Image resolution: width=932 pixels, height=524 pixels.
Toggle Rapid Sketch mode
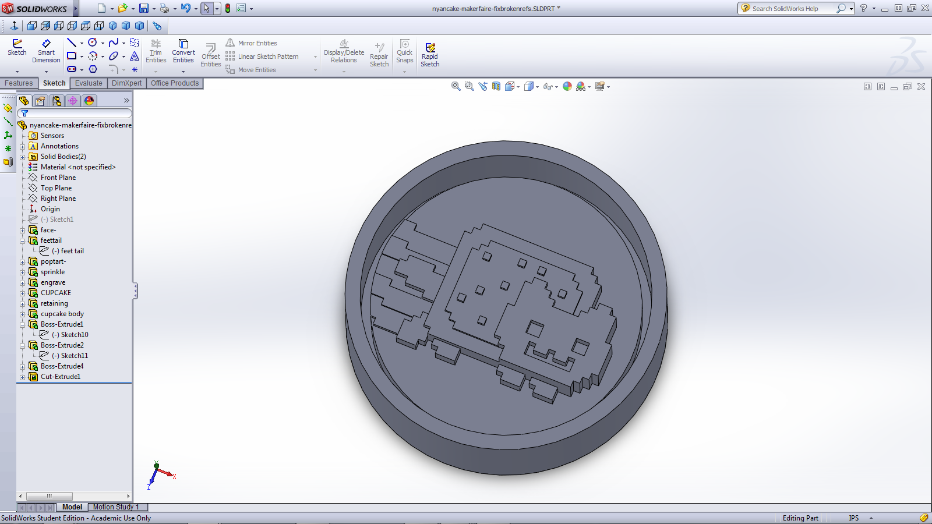click(x=430, y=55)
